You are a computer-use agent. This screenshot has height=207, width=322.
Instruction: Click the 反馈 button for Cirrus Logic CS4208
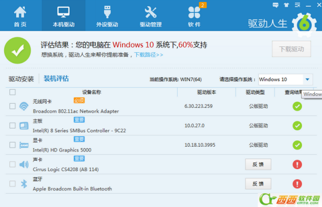[x=258, y=165]
